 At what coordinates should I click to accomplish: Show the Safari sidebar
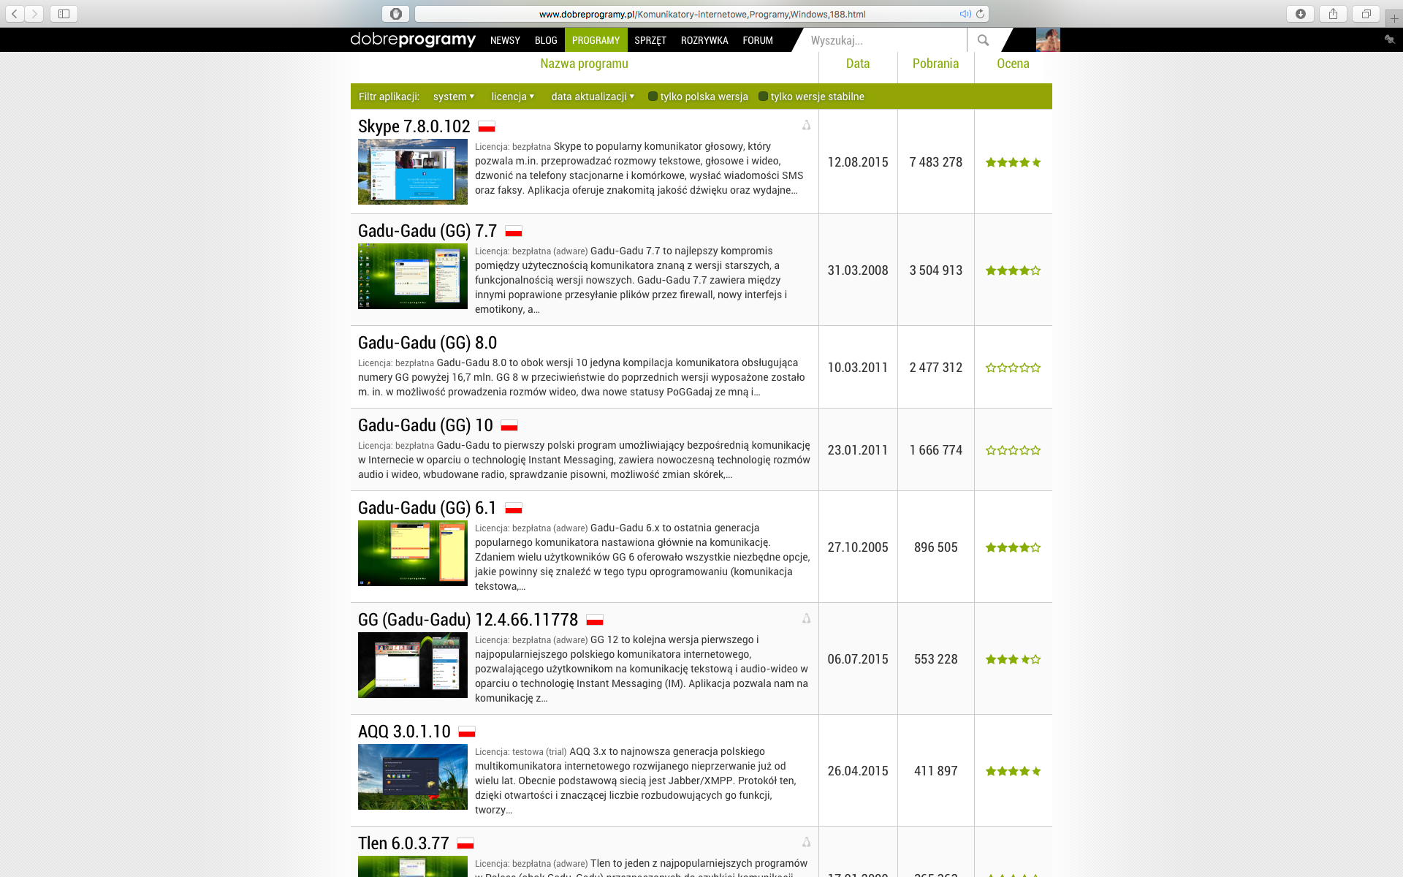[x=64, y=14]
